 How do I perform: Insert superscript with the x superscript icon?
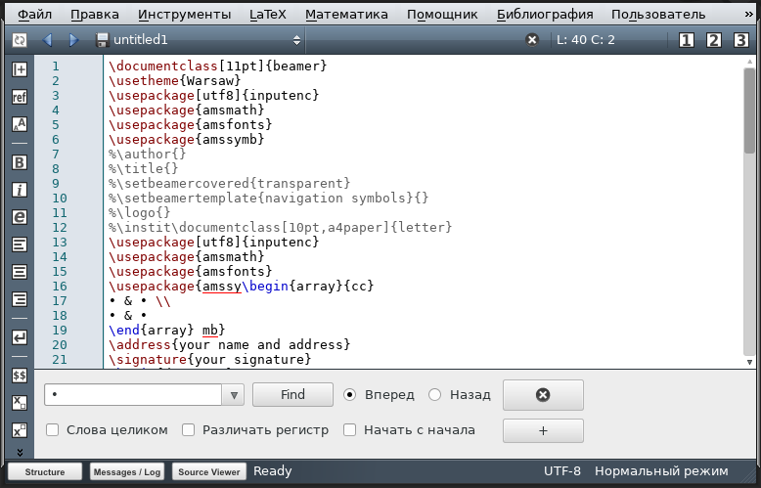(20, 430)
